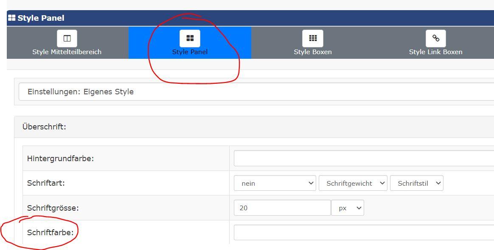Click the four-squares icon above Style Panel
Image resolution: width=494 pixels, height=250 pixels.
pos(190,38)
